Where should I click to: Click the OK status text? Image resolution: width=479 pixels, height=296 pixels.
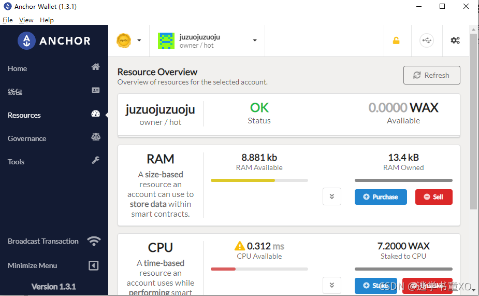click(259, 108)
